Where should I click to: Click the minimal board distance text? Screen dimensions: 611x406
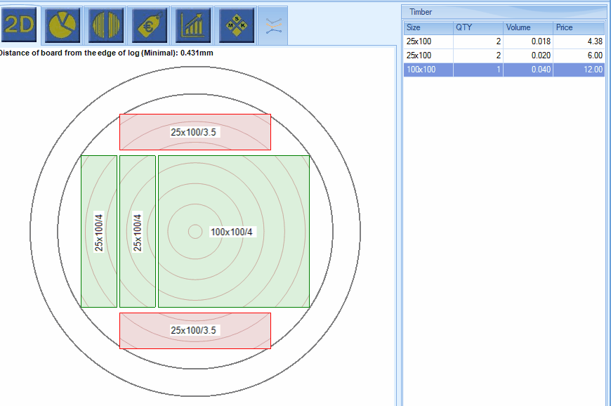click(x=106, y=53)
